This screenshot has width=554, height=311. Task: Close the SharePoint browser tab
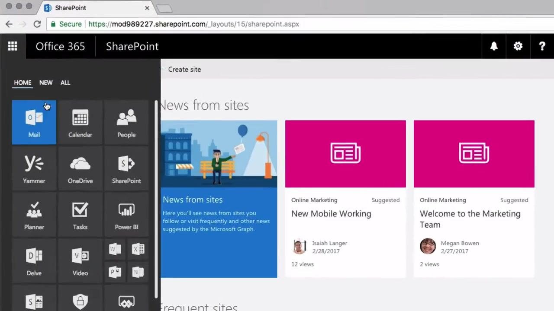click(147, 8)
